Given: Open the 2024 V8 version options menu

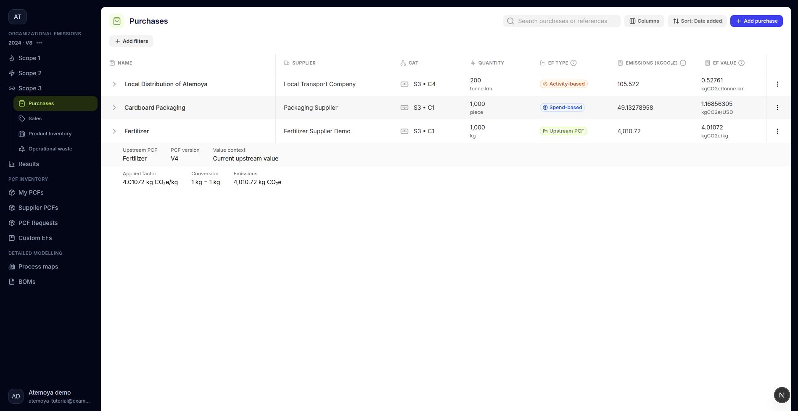Looking at the screenshot, I should click(x=39, y=43).
